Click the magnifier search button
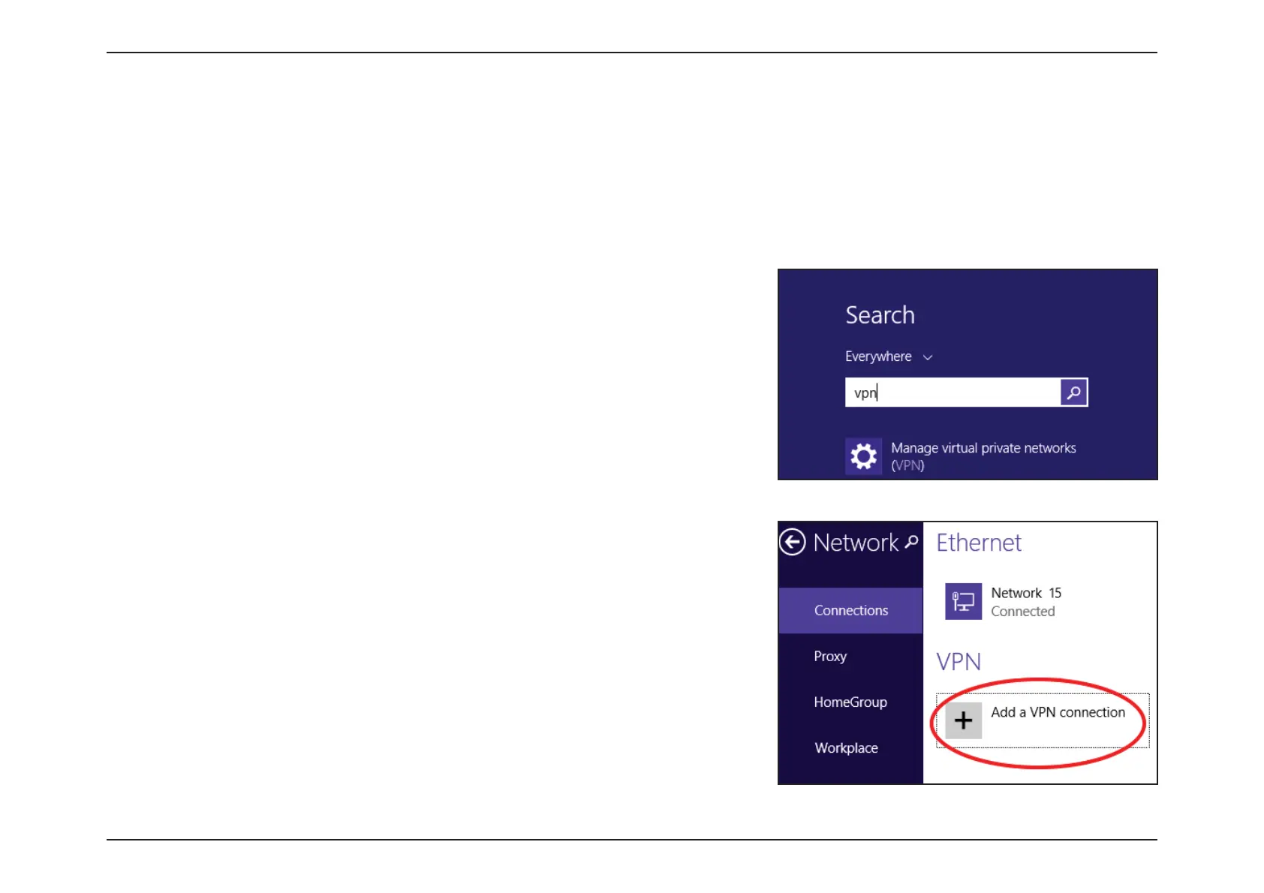 click(x=1074, y=392)
